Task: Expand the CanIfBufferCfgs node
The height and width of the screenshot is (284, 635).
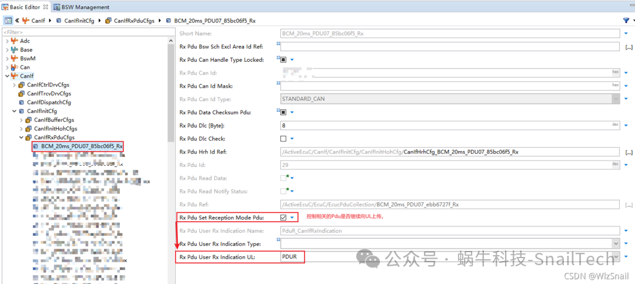Action: [x=22, y=120]
